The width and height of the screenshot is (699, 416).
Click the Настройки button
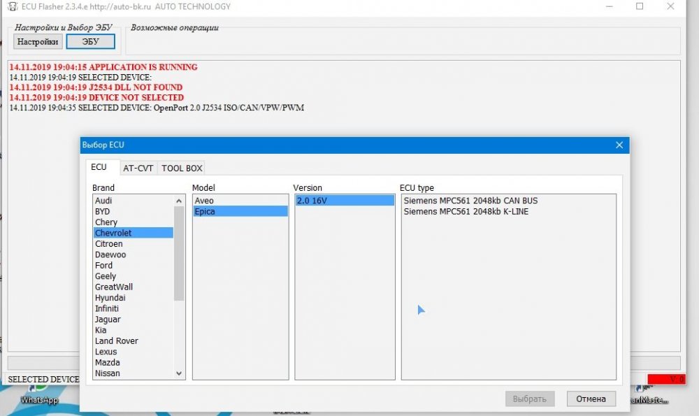click(x=38, y=42)
